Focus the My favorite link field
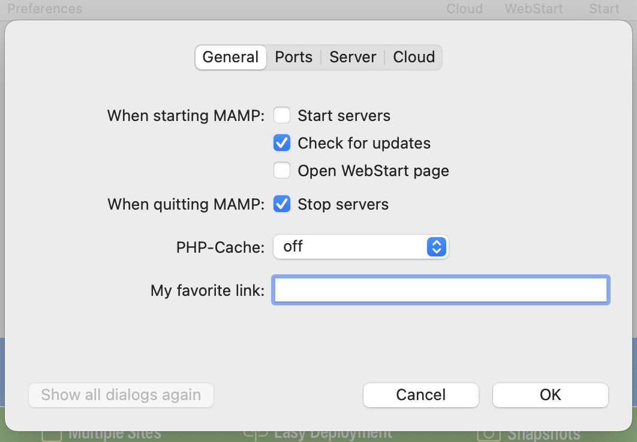Viewport: 637px width, 442px height. click(x=441, y=290)
